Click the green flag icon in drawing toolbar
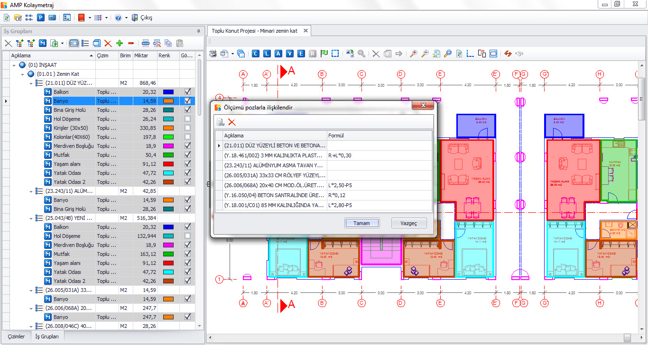 324,54
